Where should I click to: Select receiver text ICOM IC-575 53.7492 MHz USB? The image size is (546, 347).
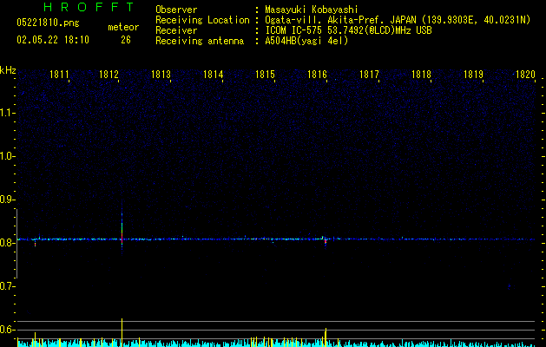348,30
